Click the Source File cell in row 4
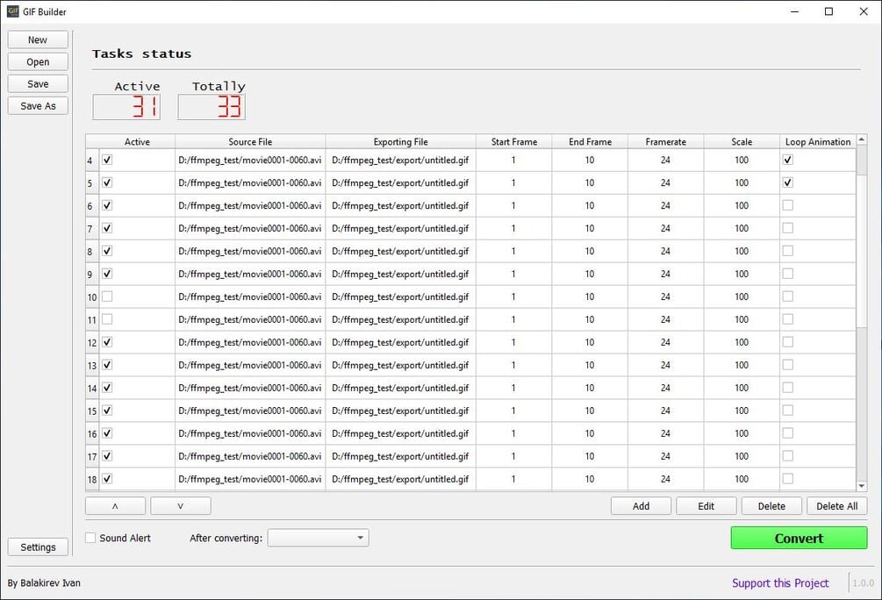The width and height of the screenshot is (882, 600). [x=250, y=160]
